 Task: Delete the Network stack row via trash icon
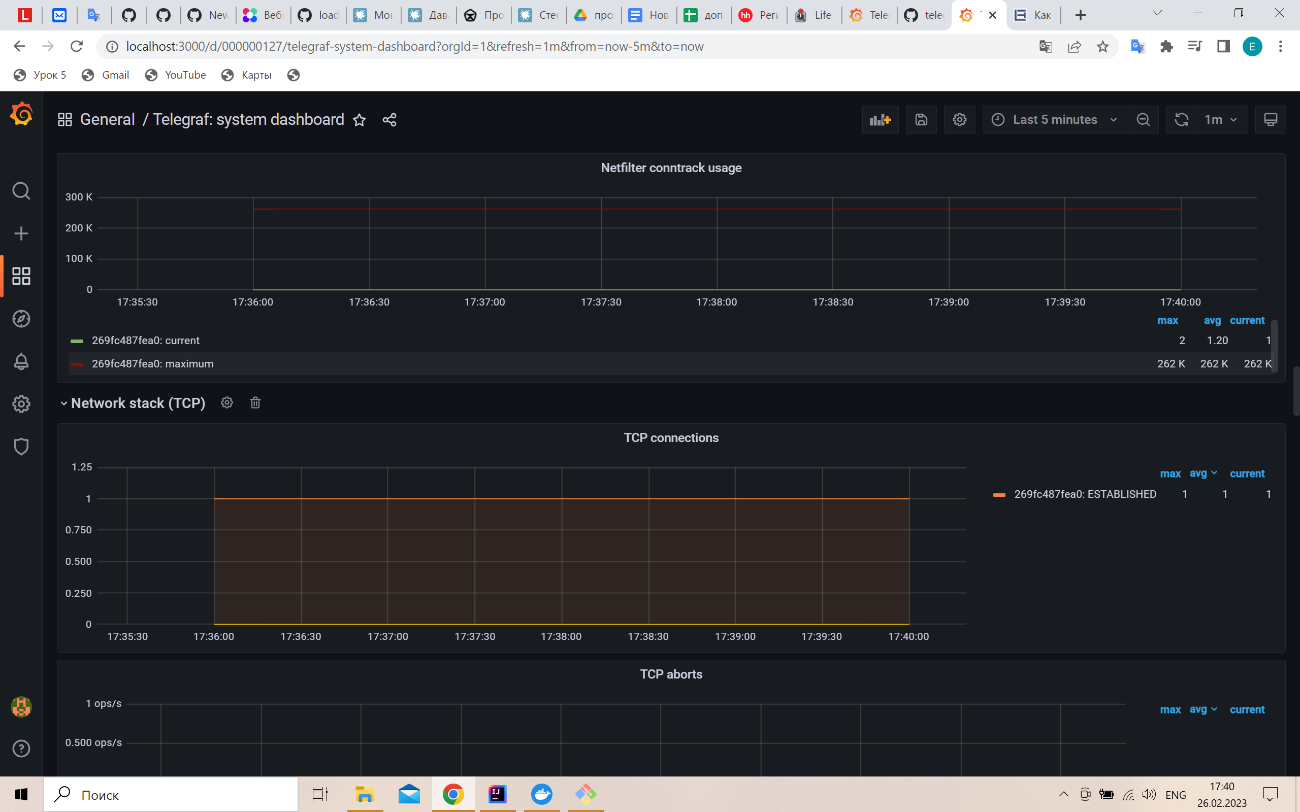(254, 402)
